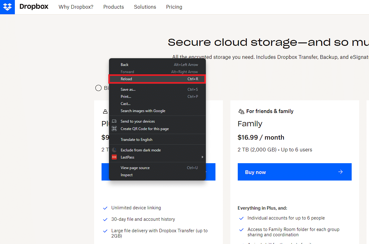Select Send to your devices
369x244 pixels.
pyautogui.click(x=157, y=121)
